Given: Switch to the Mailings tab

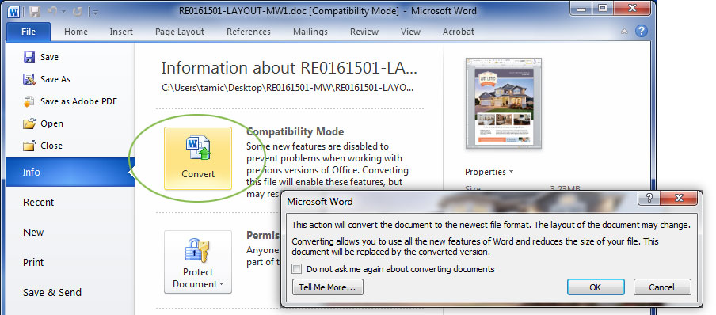Looking at the screenshot, I should coord(310,32).
